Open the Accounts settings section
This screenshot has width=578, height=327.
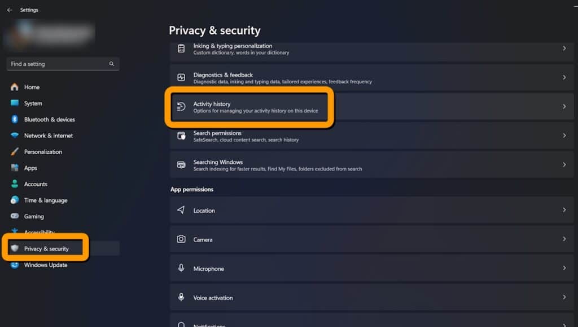(36, 184)
